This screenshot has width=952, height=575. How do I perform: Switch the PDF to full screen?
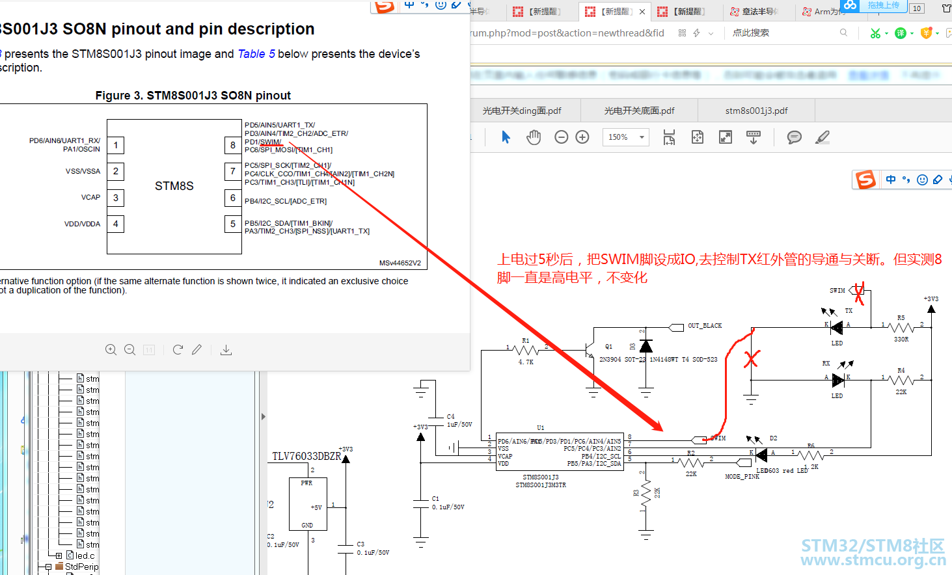(726, 137)
